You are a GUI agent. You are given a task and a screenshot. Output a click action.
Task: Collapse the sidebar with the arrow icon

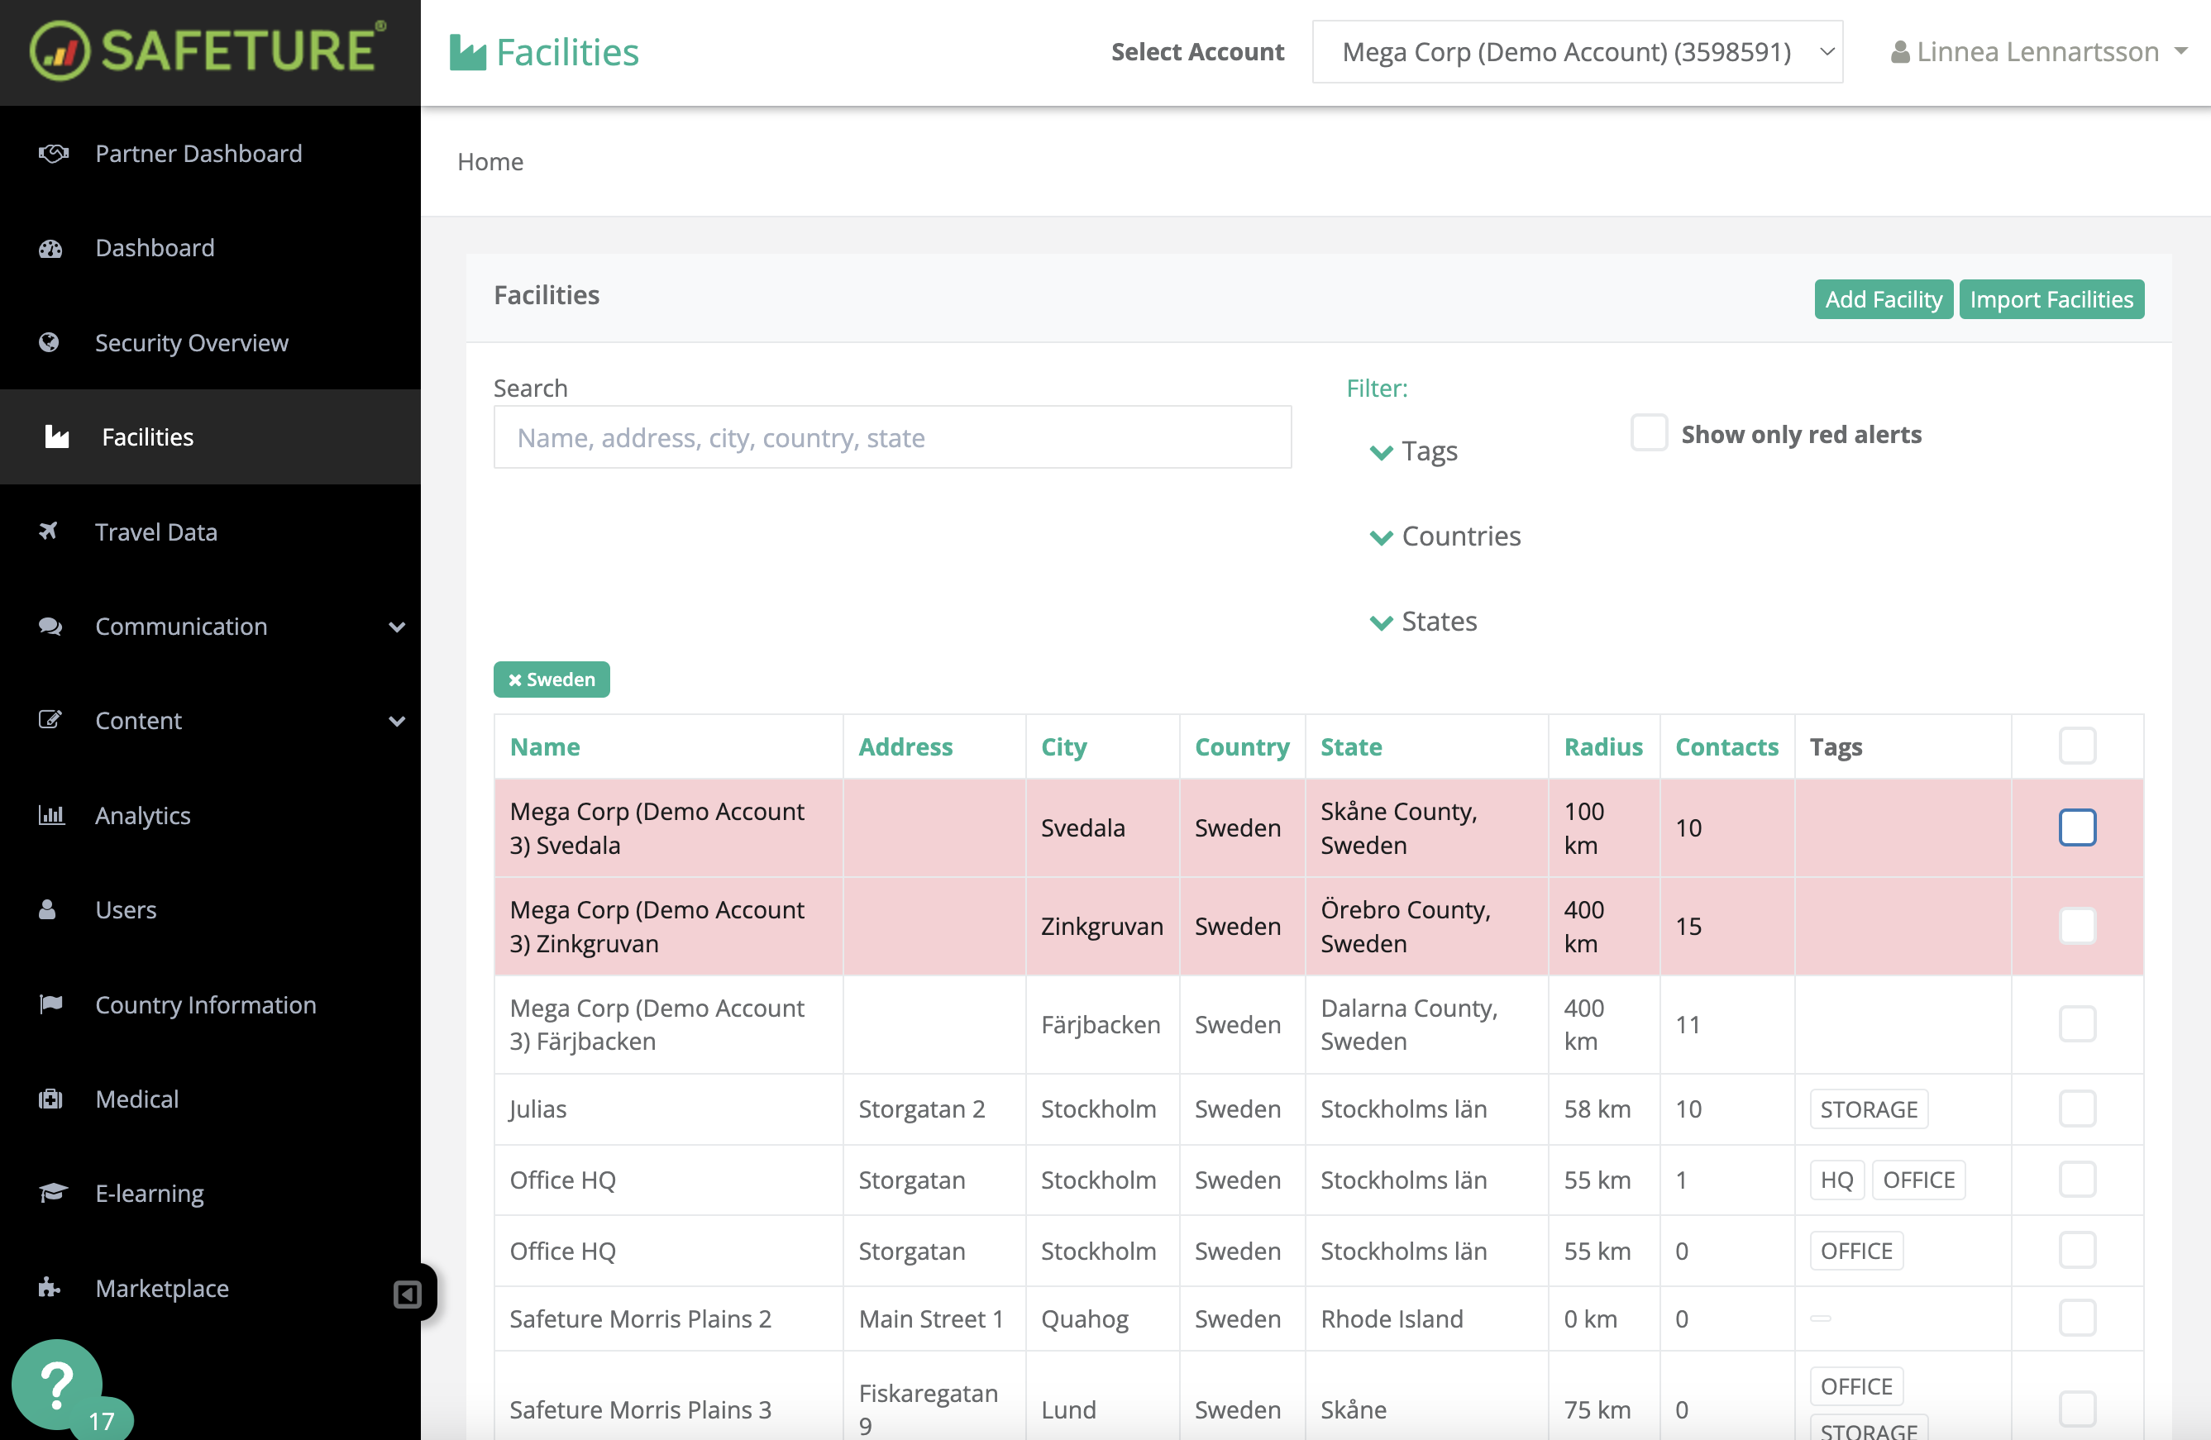click(407, 1295)
